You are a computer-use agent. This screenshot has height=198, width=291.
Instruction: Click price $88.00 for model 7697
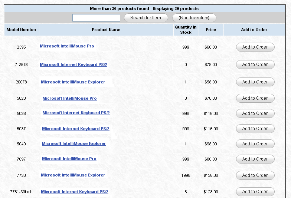coord(211,159)
